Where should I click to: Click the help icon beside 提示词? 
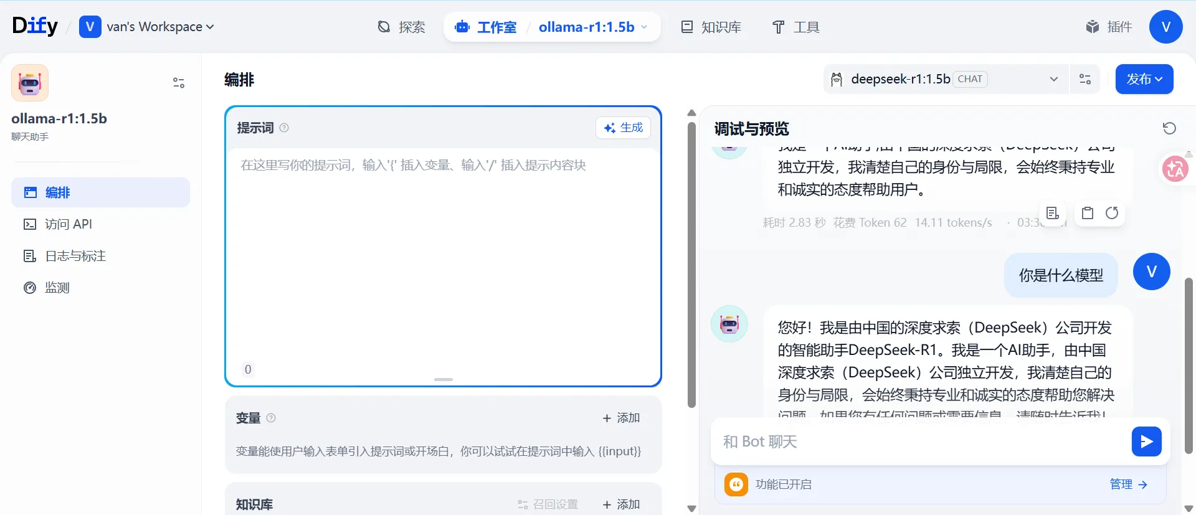coord(284,128)
